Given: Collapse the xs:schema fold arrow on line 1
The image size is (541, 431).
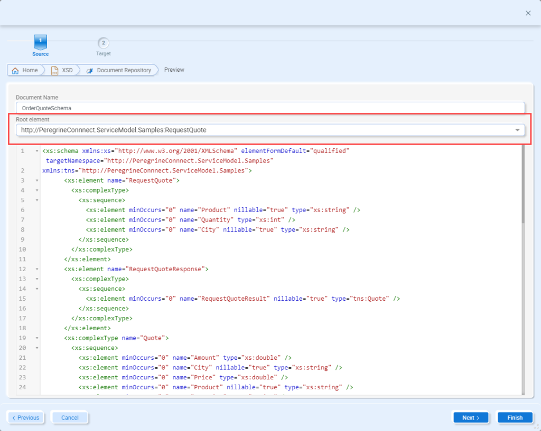Looking at the screenshot, I should [x=36, y=151].
